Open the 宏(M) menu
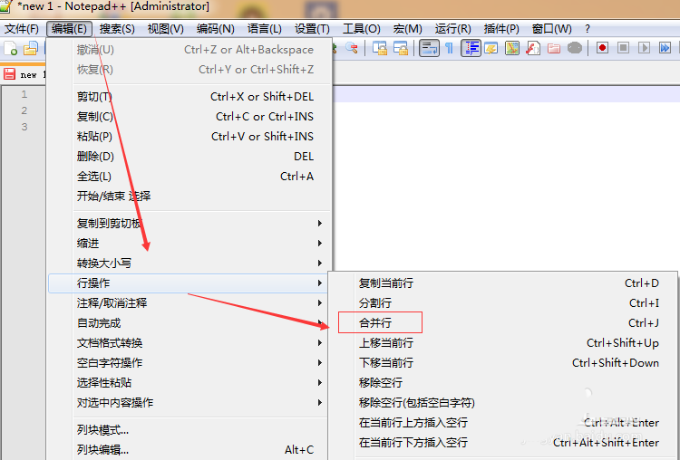Viewport: 680px width, 460px height. click(407, 29)
